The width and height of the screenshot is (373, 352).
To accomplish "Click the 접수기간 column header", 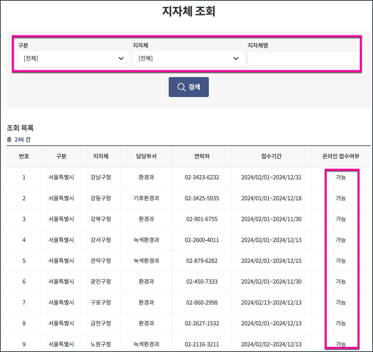I will [x=271, y=156].
